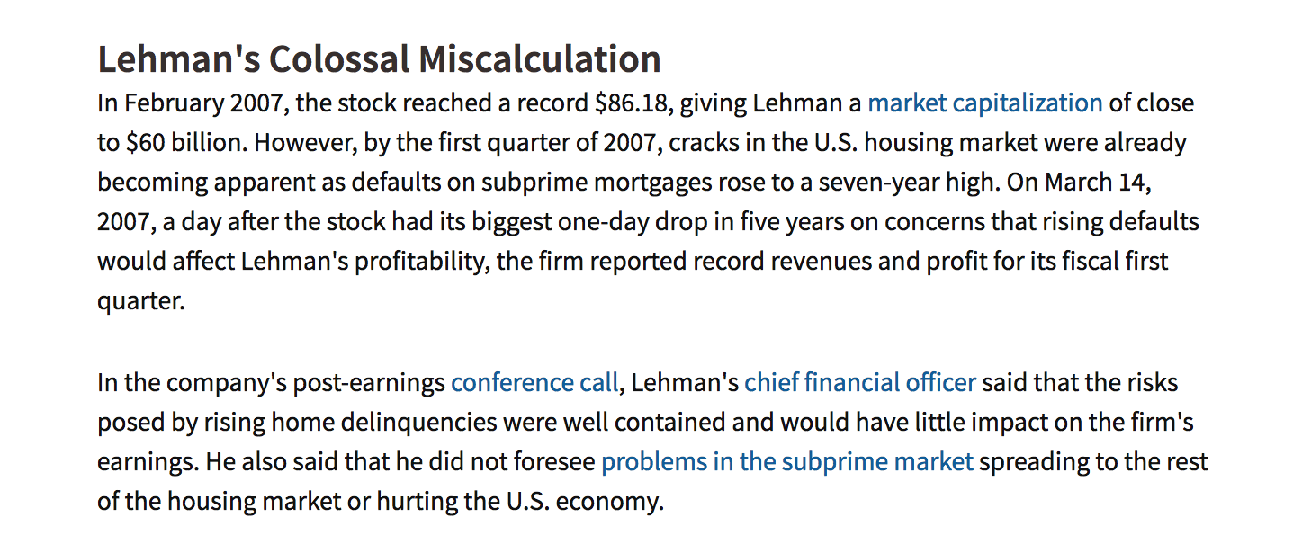The width and height of the screenshot is (1293, 553).
Task: Click the words February 2007
Action: pyautogui.click(x=203, y=103)
